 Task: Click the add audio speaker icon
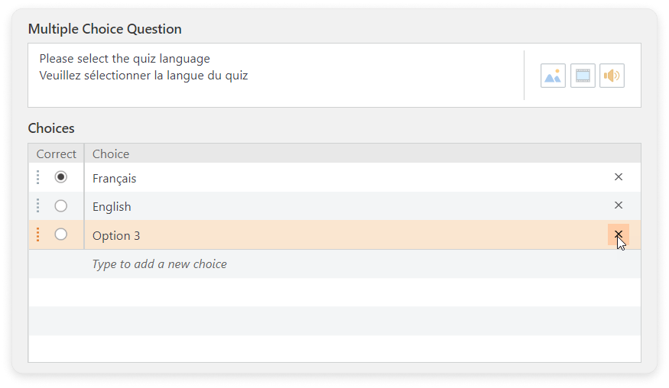(x=612, y=76)
